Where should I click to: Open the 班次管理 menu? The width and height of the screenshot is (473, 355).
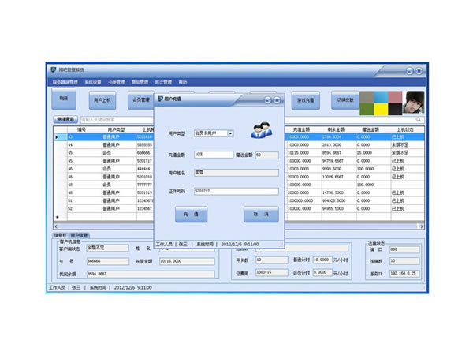tap(163, 82)
